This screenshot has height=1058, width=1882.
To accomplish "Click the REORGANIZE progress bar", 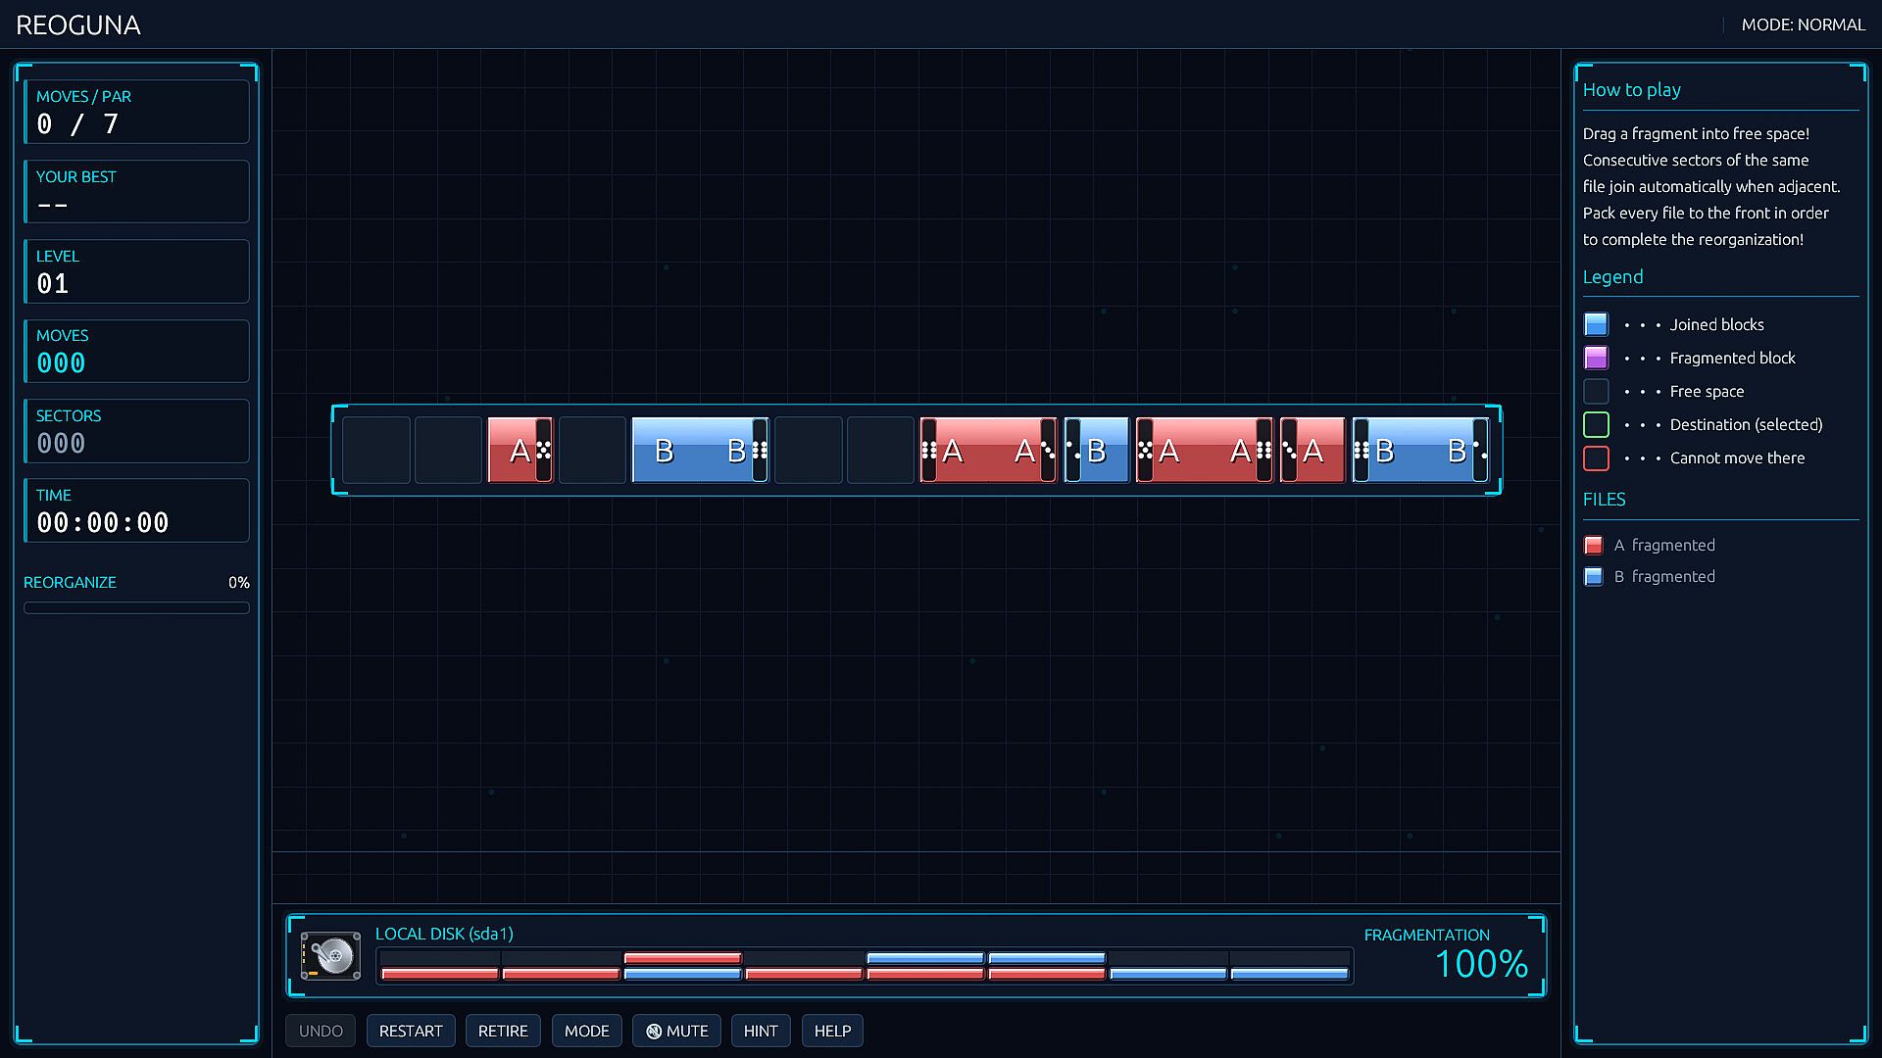I will pos(136,608).
